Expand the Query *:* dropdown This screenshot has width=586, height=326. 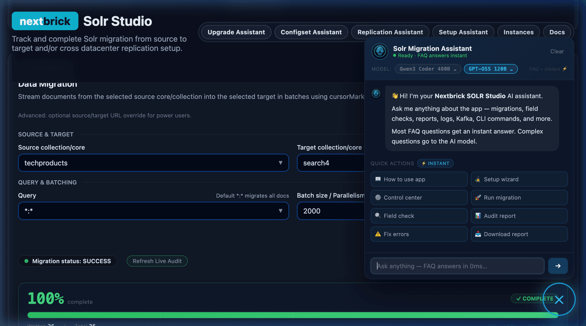[154, 211]
